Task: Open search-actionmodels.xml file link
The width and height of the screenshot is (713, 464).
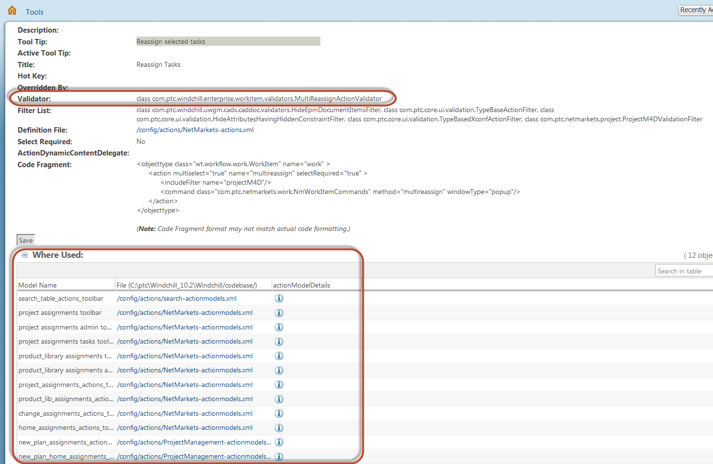Action: 177,298
